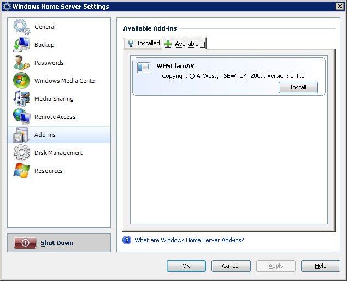
Task: Open Media Sharing music film icon
Action: (21, 99)
